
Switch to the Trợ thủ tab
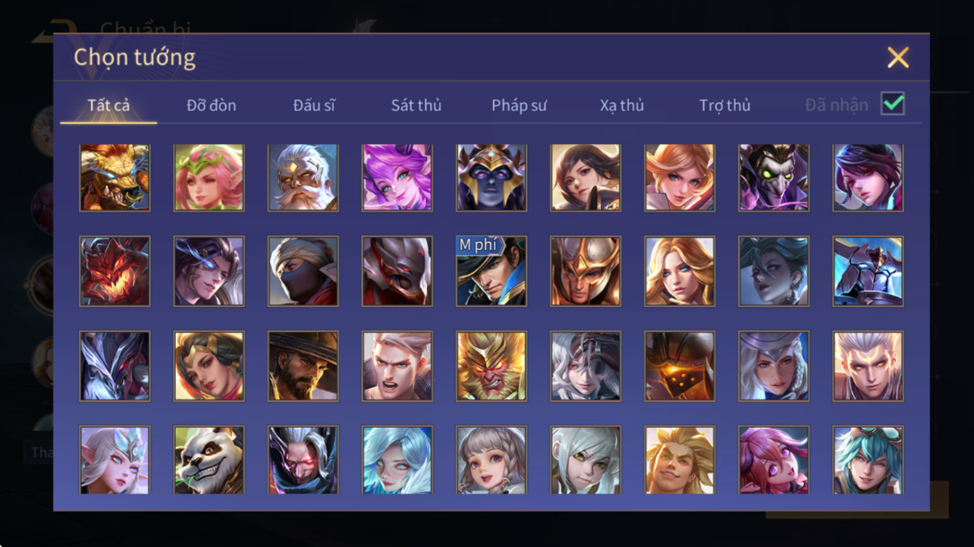(725, 106)
